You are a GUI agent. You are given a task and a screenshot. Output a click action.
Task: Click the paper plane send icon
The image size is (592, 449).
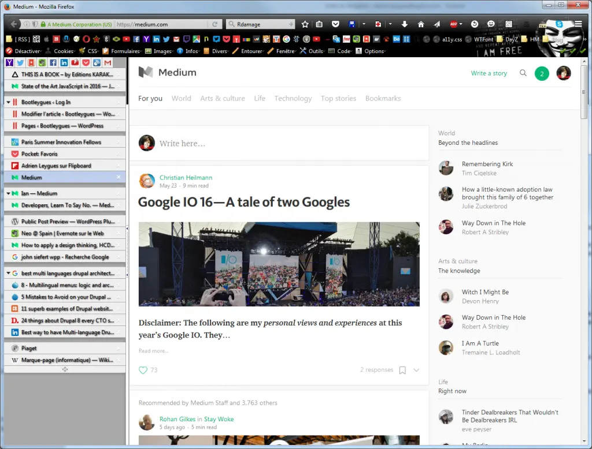click(x=437, y=24)
